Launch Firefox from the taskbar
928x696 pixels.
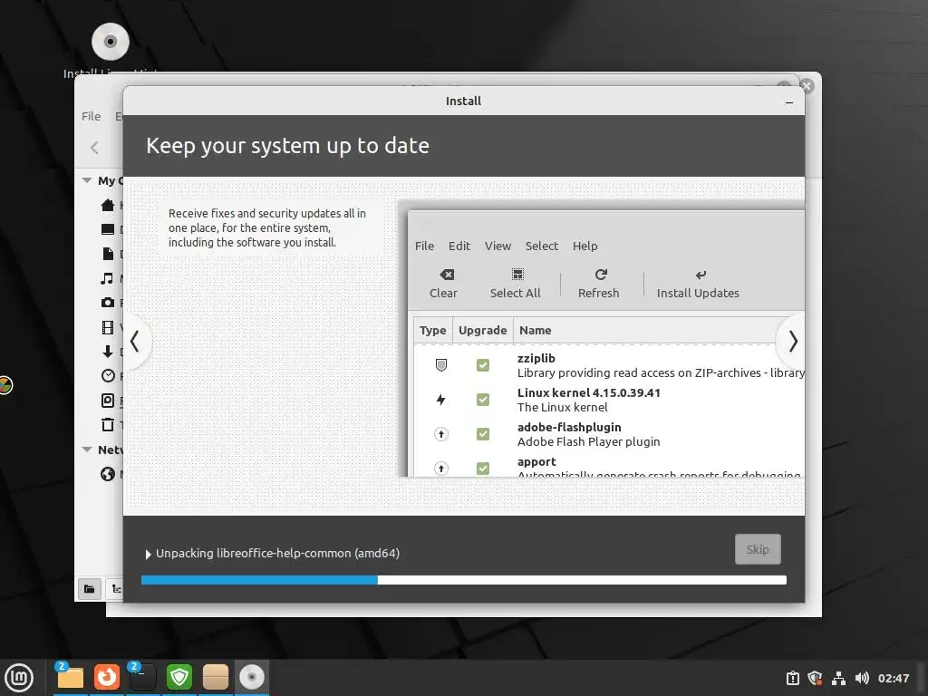(x=107, y=677)
